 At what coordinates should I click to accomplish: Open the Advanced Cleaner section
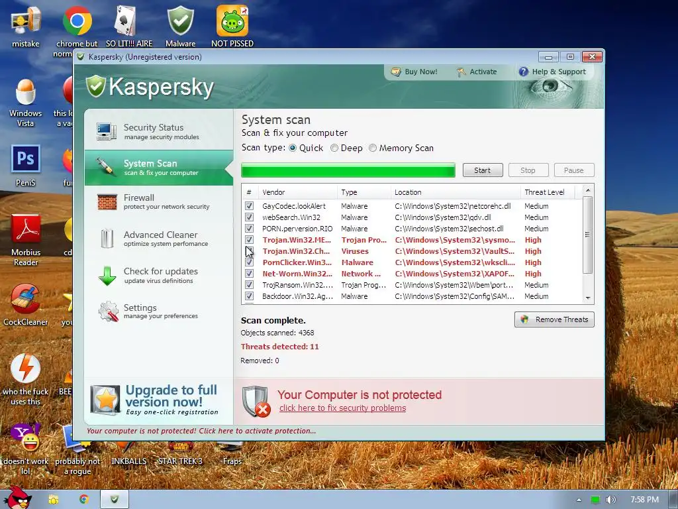point(159,239)
